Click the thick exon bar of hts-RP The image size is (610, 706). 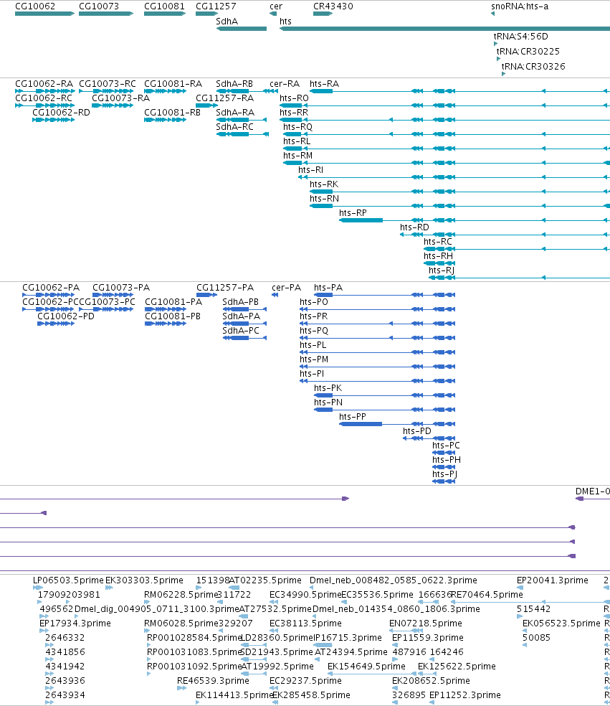point(361,220)
